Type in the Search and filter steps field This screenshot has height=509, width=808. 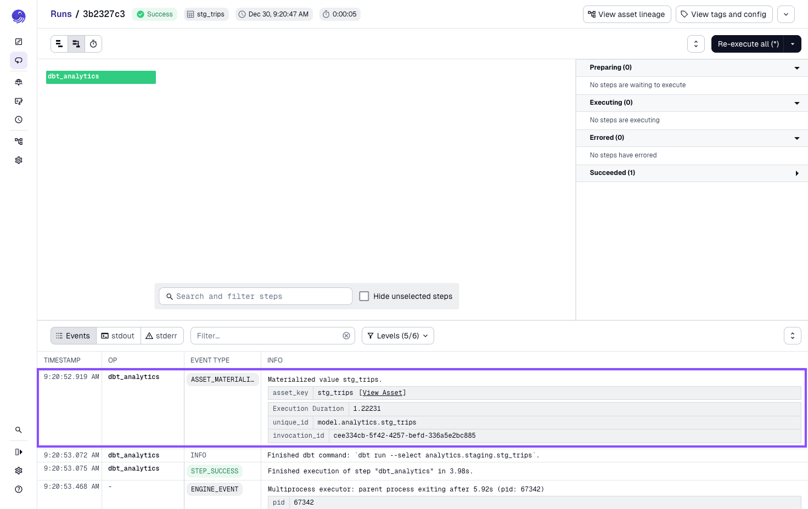coord(255,296)
